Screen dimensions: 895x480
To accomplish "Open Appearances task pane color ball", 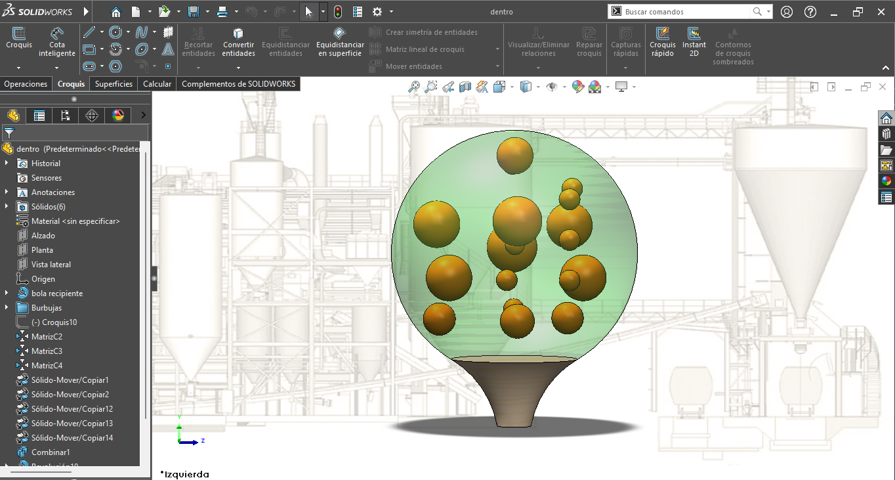I will point(886,181).
